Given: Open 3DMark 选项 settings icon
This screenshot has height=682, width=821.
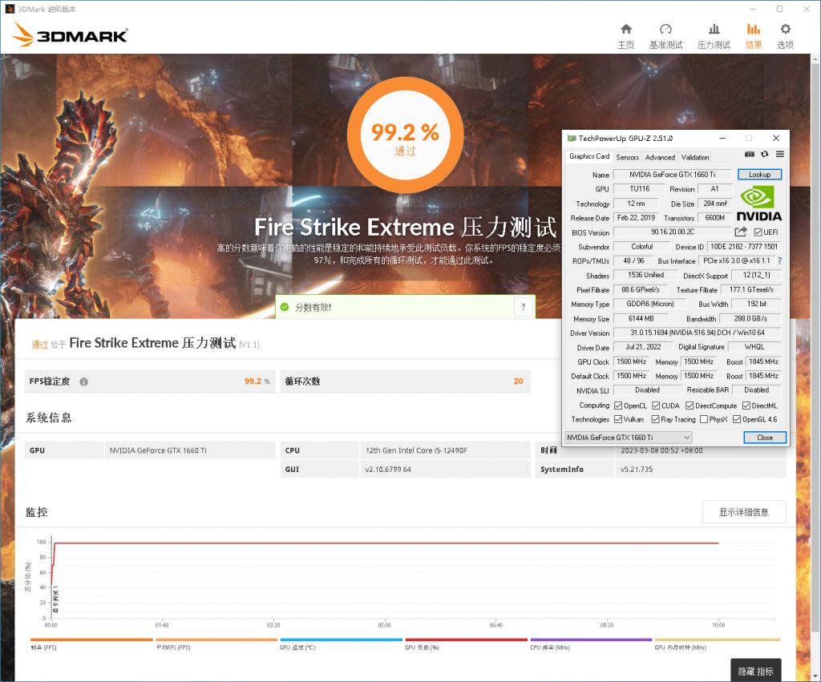Looking at the screenshot, I should (x=785, y=32).
